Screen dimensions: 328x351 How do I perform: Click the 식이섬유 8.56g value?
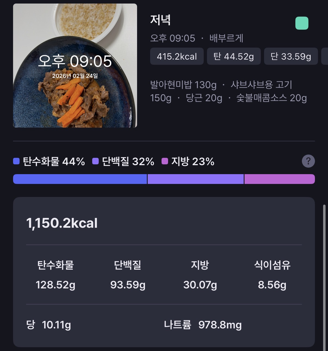[272, 285]
